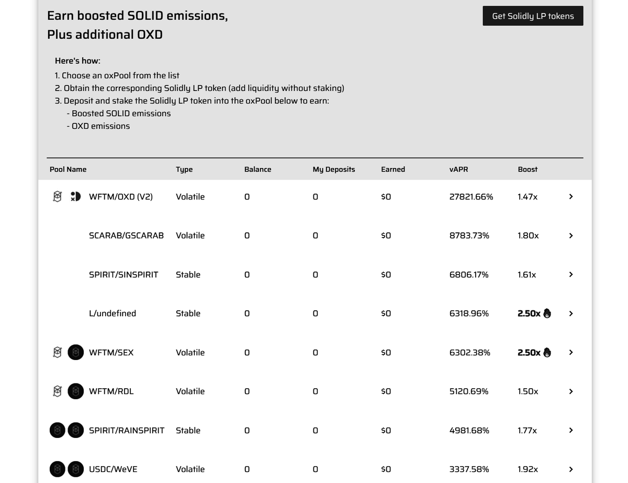Screen dimensions: 628x483
Task: Click the 6806.17% vAPR value
Action: 469,274
